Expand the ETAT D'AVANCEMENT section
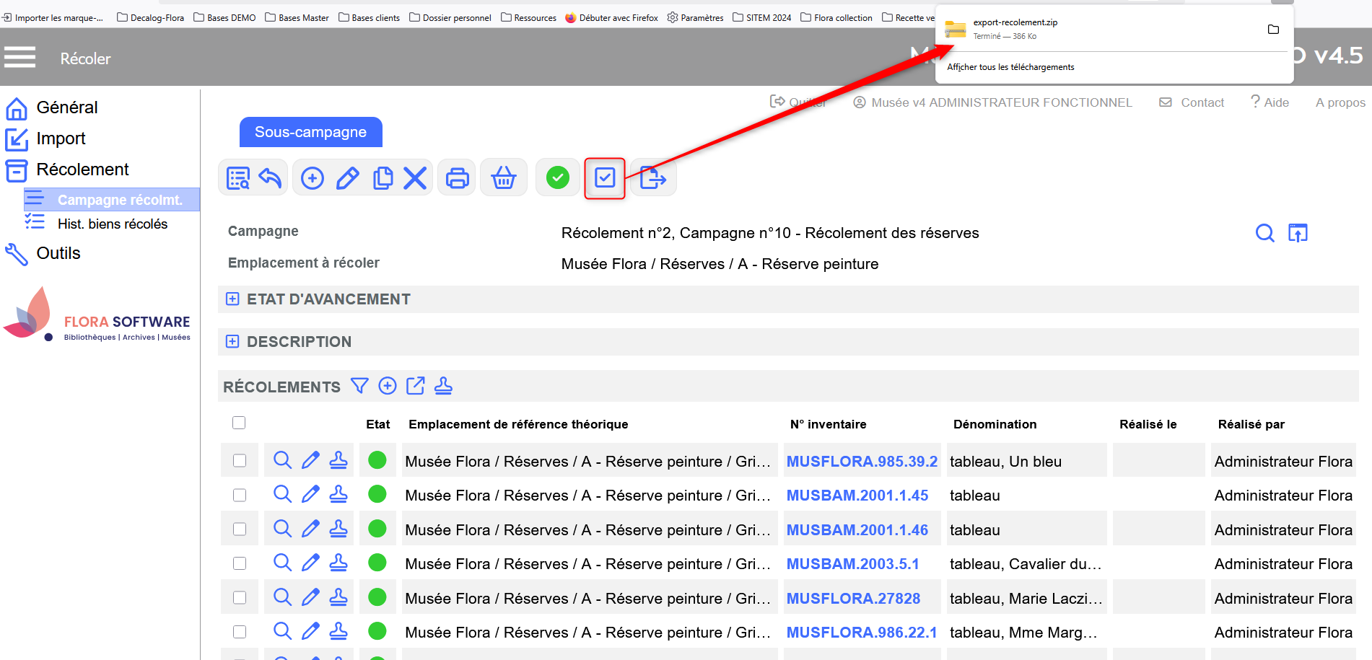Image resolution: width=1372 pixels, height=660 pixels. (x=232, y=299)
